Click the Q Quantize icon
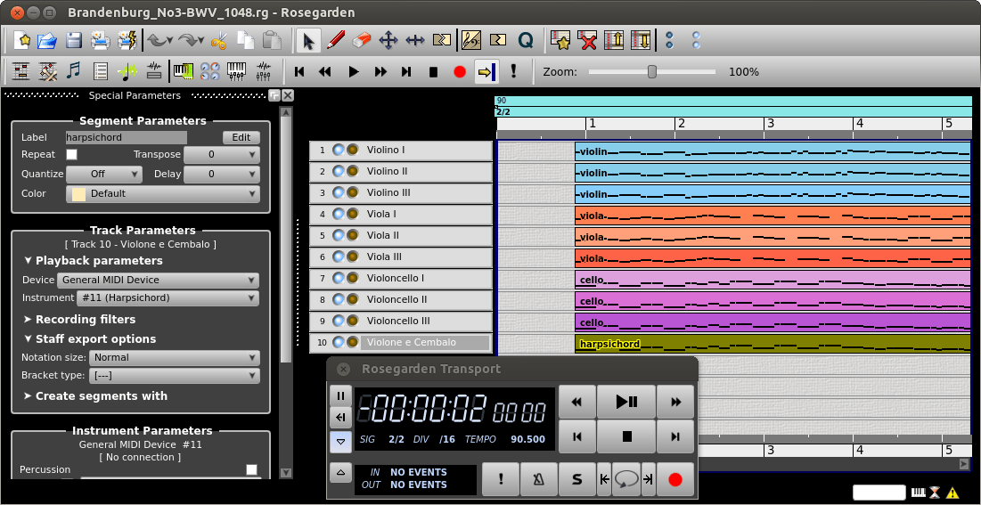The width and height of the screenshot is (981, 505). click(526, 41)
